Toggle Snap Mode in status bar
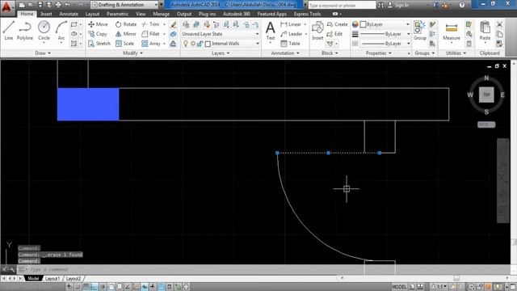Screen dimensions: 517x291 (x=78, y=287)
